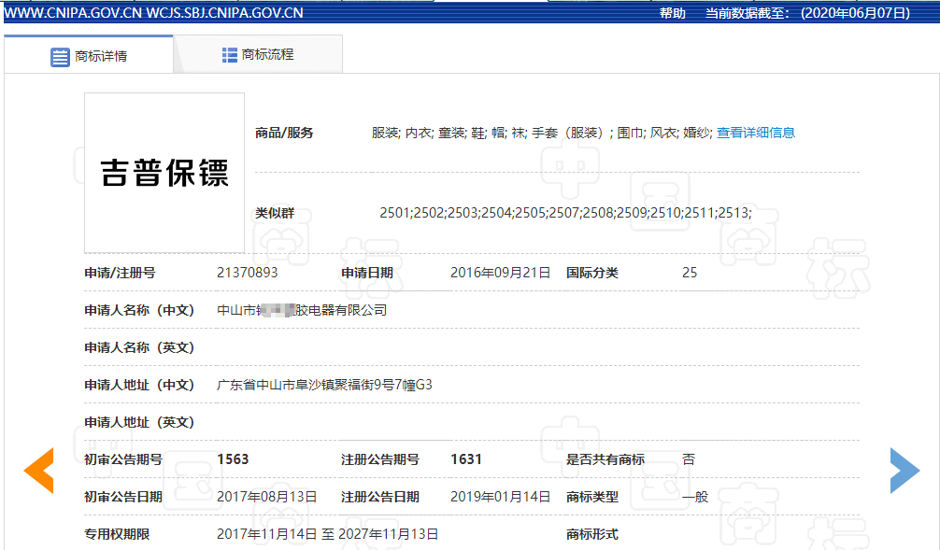
Task: Open 查看详细信息 link for goods/services
Action: [x=756, y=133]
